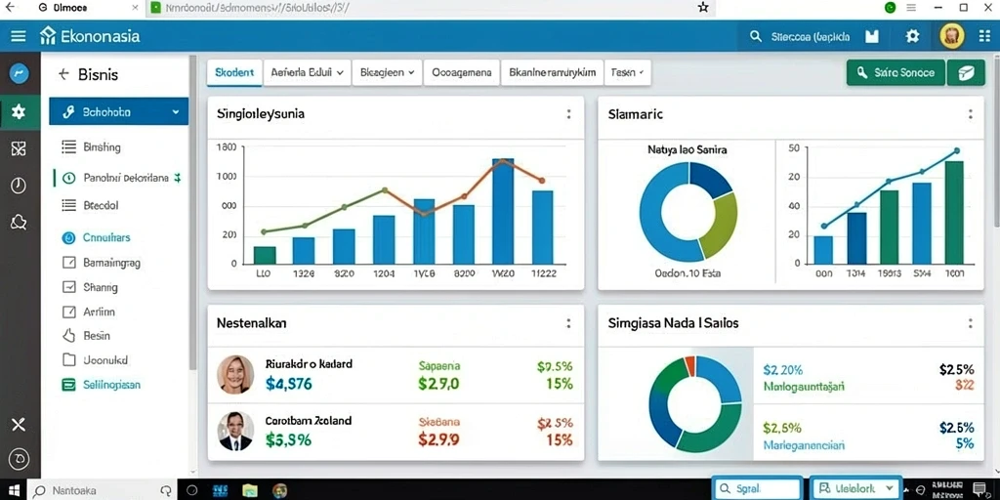Expand the Bkagjeen dropdown
Image resolution: width=1000 pixels, height=500 pixels.
point(387,72)
